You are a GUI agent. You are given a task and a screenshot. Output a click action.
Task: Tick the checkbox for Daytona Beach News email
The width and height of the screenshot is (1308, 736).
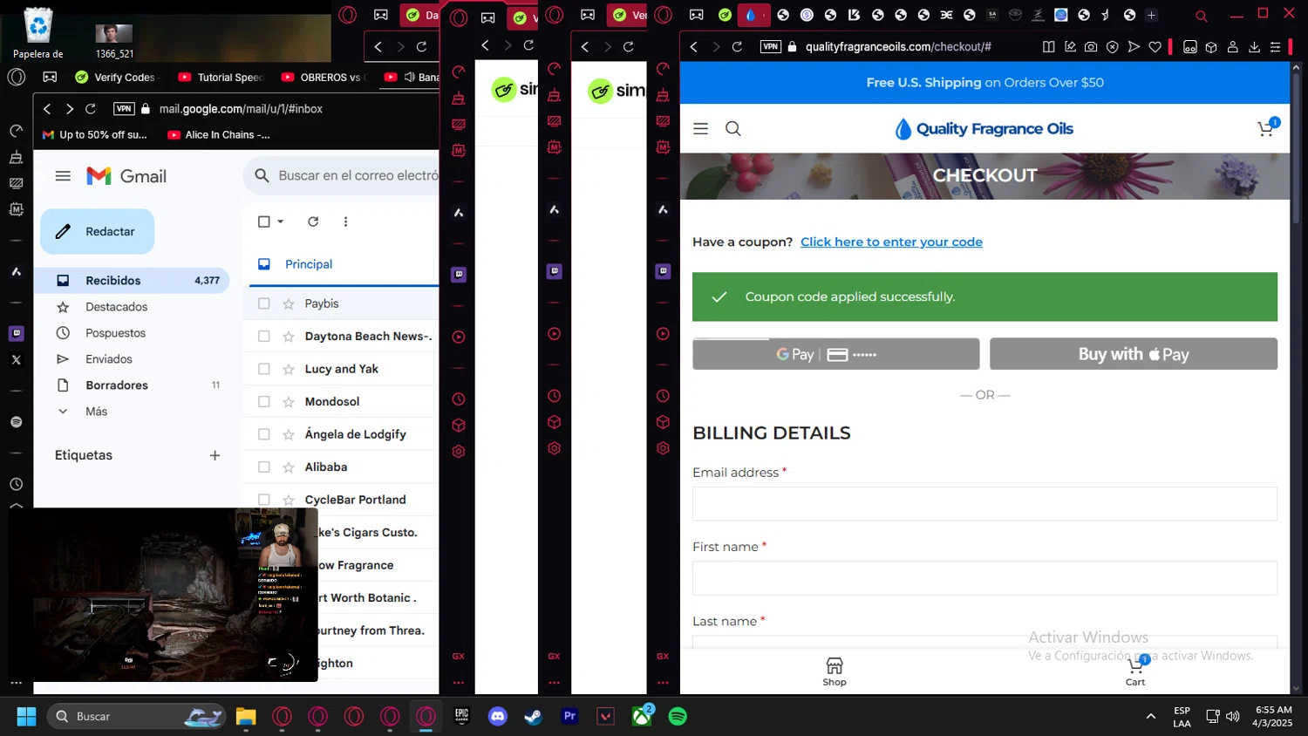pos(264,337)
